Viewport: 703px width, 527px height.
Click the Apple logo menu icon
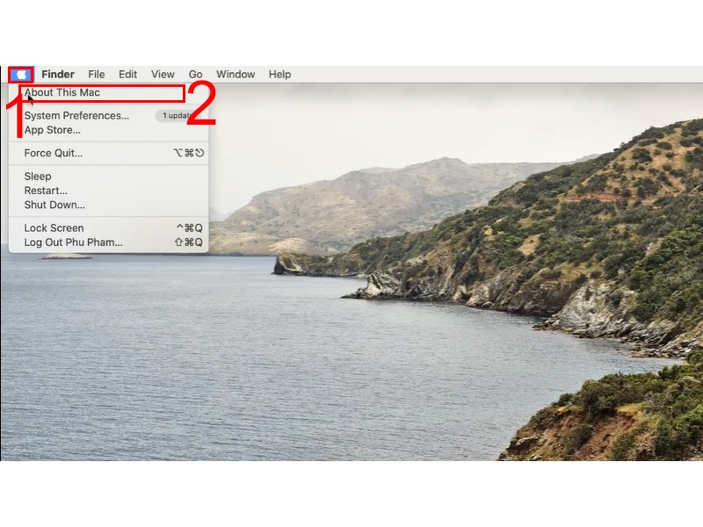pyautogui.click(x=21, y=75)
